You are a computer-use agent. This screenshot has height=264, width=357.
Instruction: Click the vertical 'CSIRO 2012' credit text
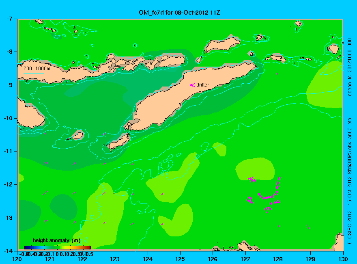pyautogui.click(x=349, y=224)
